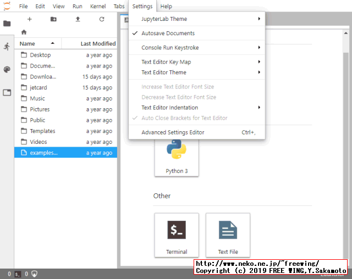Refresh the file list
The image size is (352, 279).
[x=102, y=19]
